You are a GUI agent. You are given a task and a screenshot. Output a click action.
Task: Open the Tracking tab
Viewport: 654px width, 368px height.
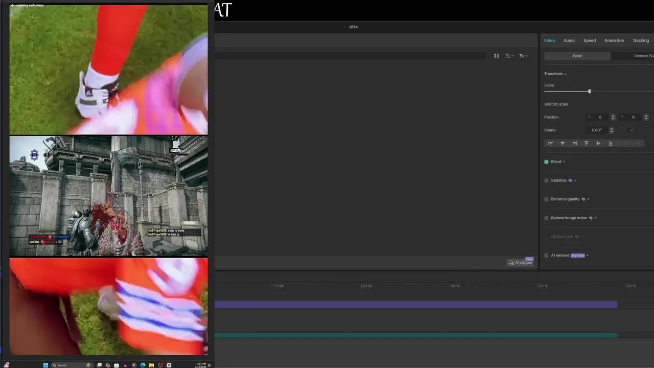tap(641, 40)
